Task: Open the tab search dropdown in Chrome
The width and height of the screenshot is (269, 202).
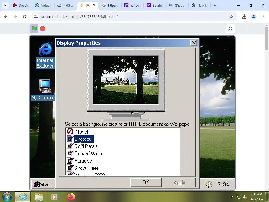Action: click(5, 5)
